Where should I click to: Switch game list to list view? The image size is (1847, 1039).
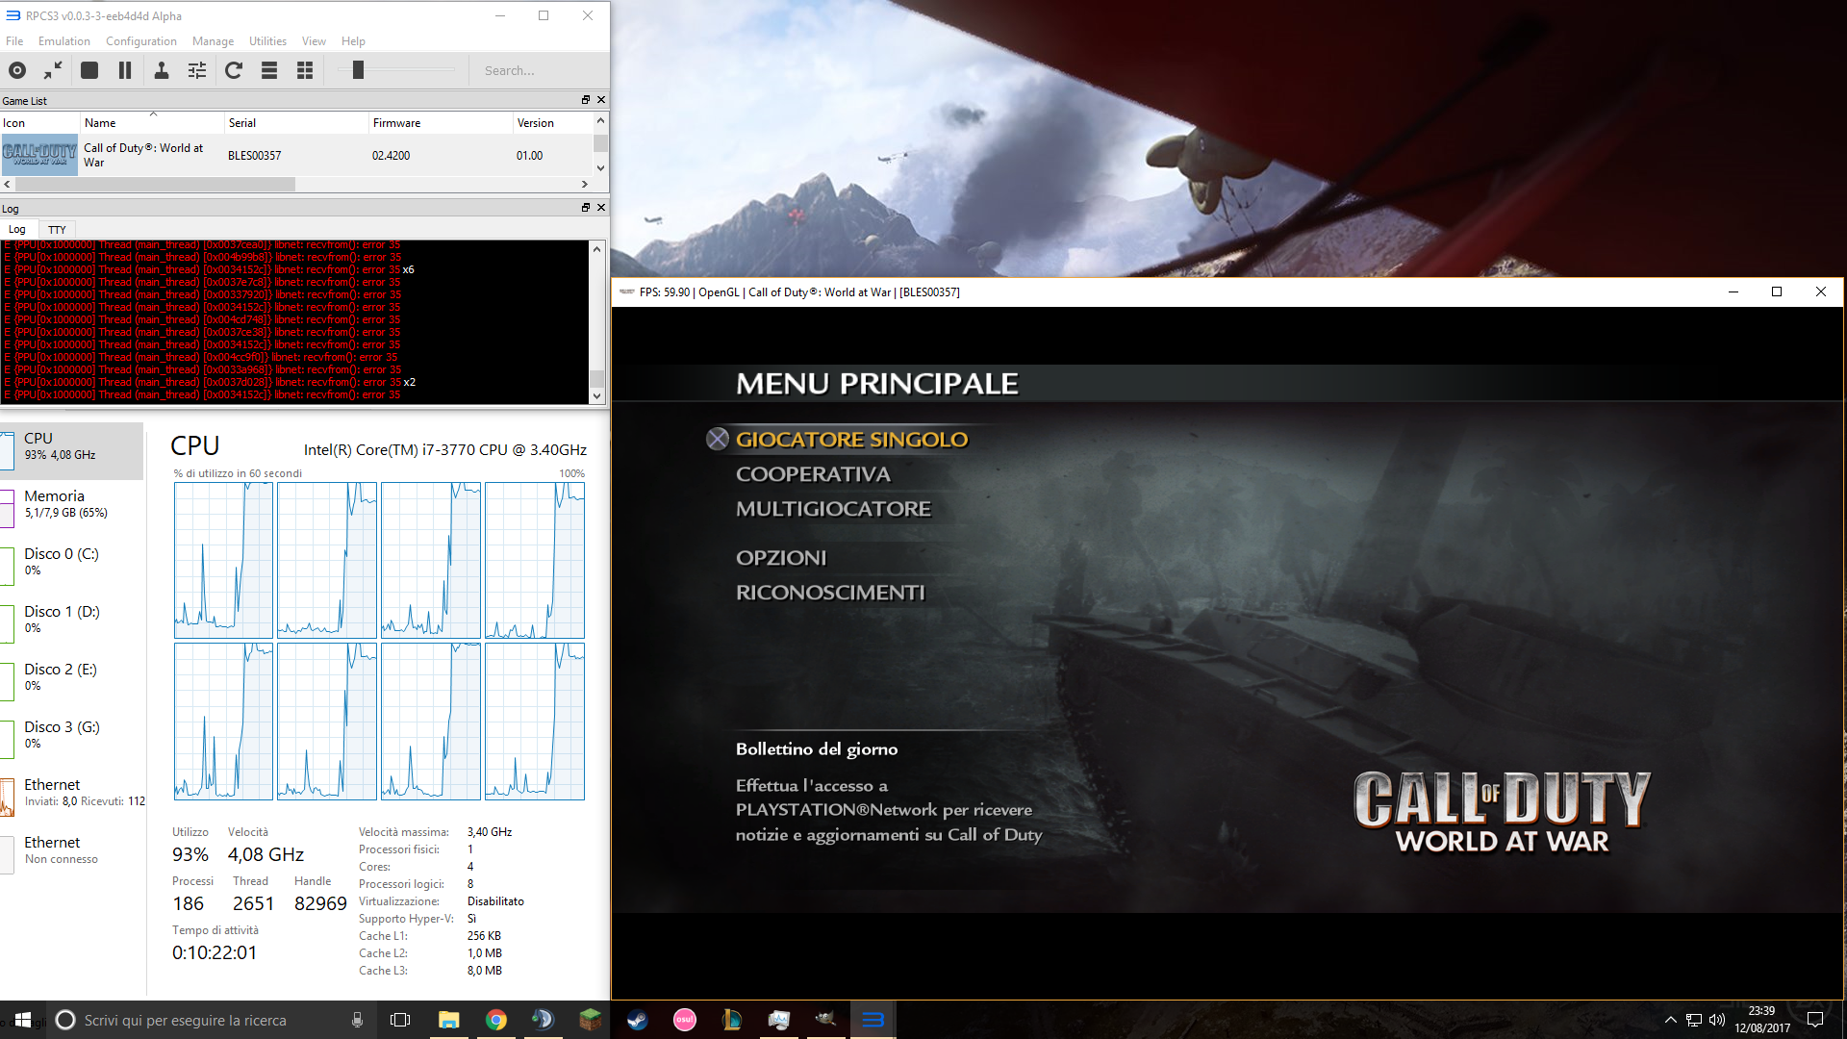269,70
